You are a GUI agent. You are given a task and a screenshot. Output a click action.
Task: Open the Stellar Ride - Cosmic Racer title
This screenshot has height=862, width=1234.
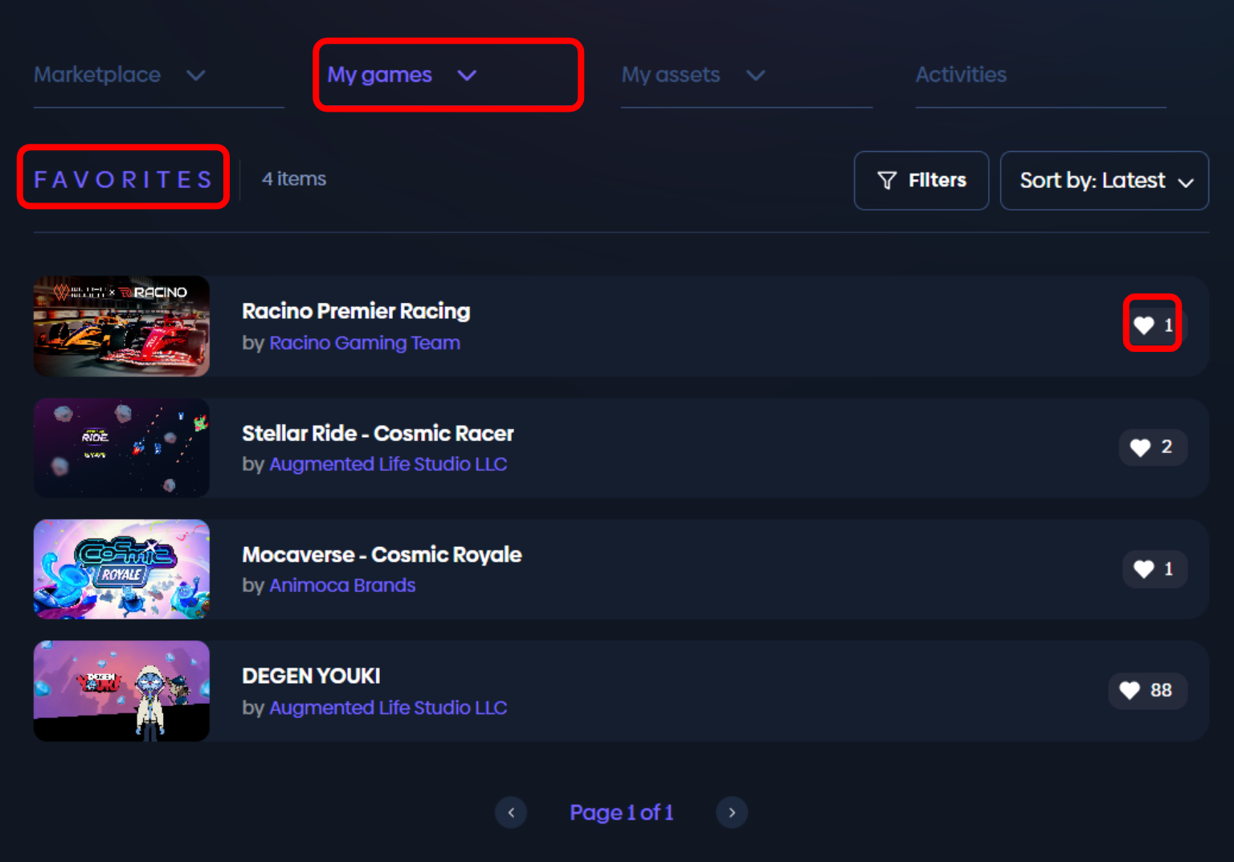click(378, 434)
